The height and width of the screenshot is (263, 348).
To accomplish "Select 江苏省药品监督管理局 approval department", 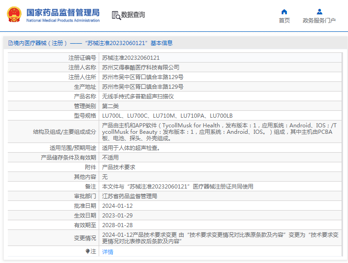I will 129,196.
